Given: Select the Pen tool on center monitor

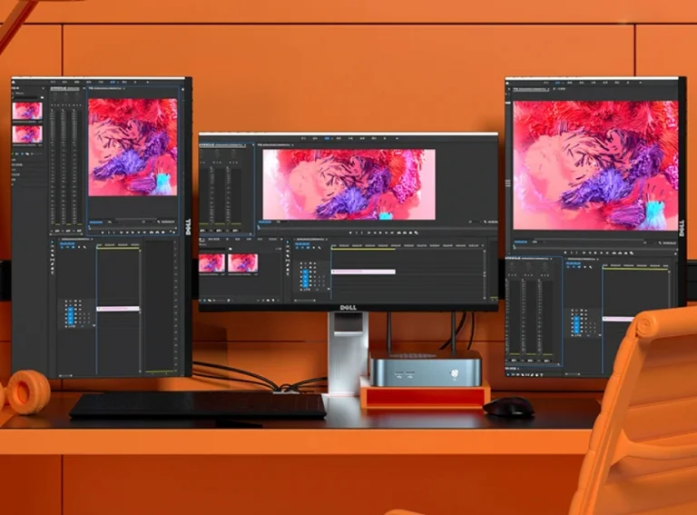Looking at the screenshot, I should 288,265.
